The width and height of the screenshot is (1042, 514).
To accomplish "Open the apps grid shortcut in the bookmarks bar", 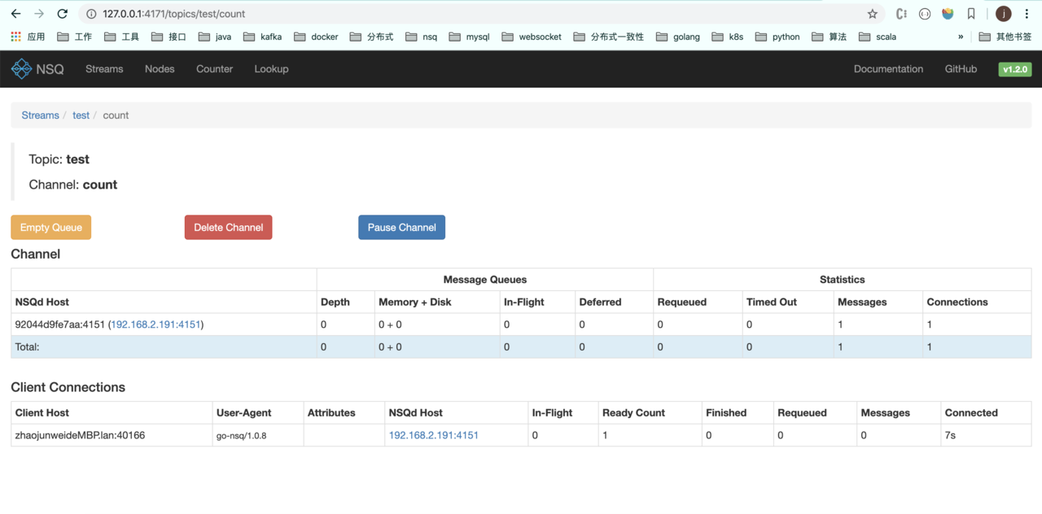I will point(28,37).
